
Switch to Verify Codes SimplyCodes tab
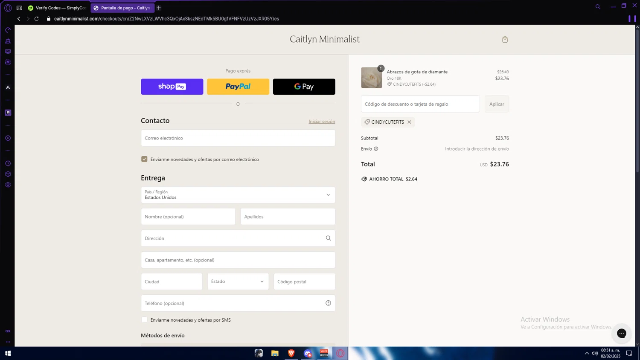(57, 8)
